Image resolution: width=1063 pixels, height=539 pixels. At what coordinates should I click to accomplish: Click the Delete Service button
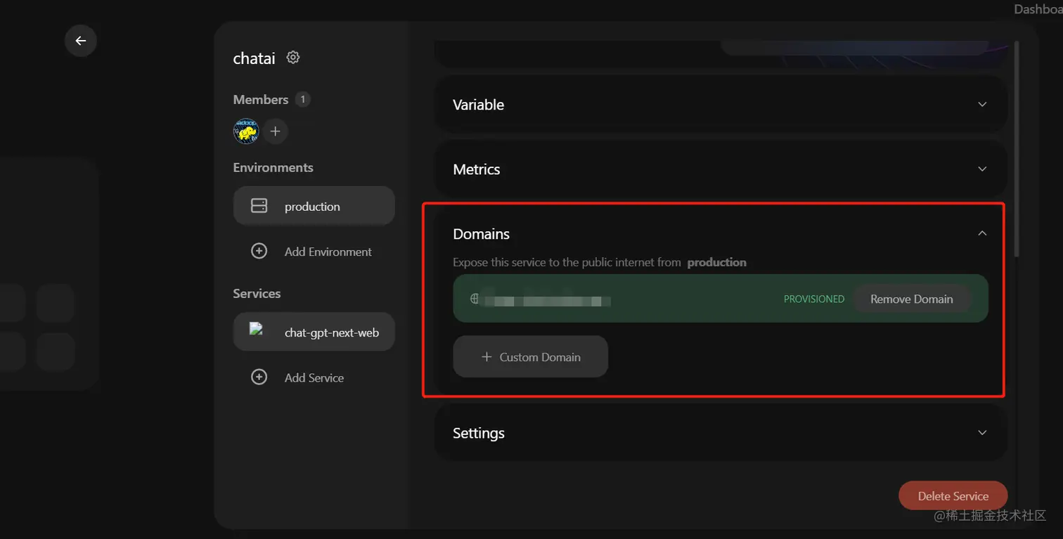(x=953, y=495)
